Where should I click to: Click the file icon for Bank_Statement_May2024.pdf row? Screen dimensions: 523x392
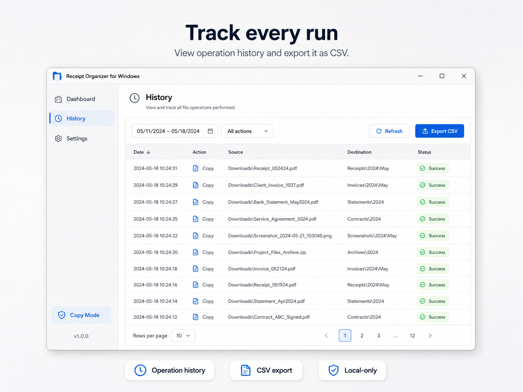tap(195, 202)
